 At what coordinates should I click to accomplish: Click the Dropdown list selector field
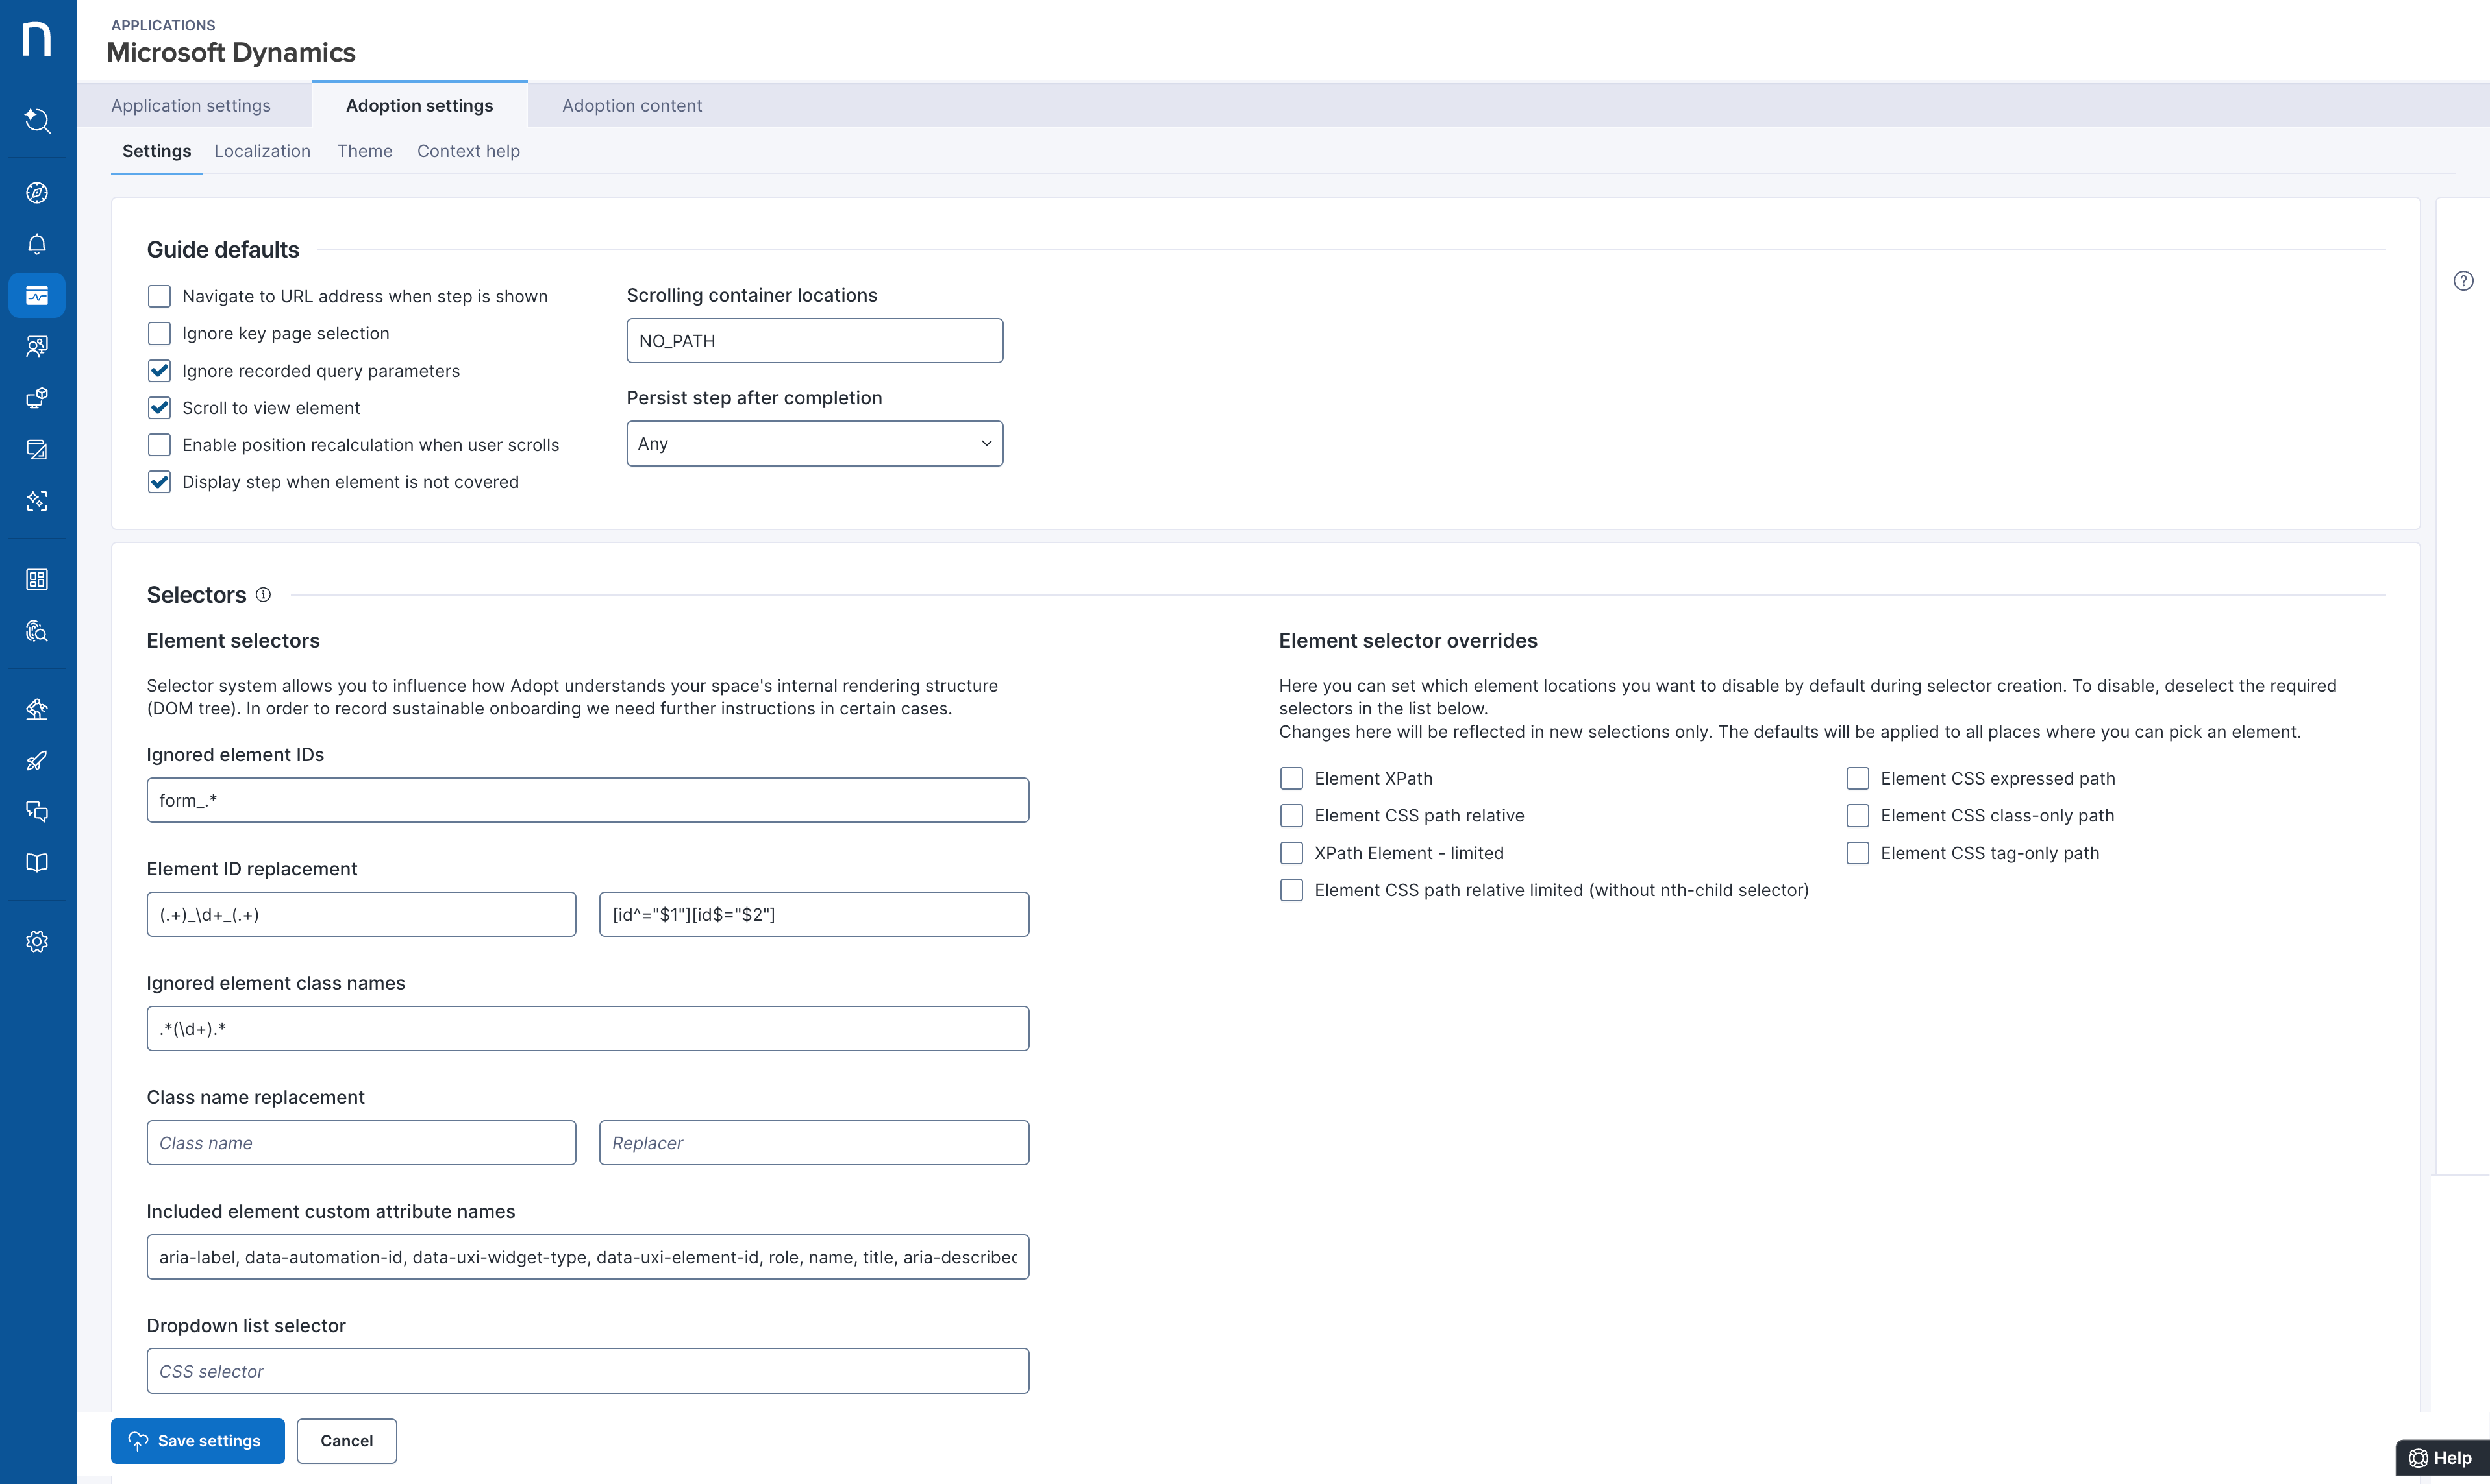(587, 1371)
